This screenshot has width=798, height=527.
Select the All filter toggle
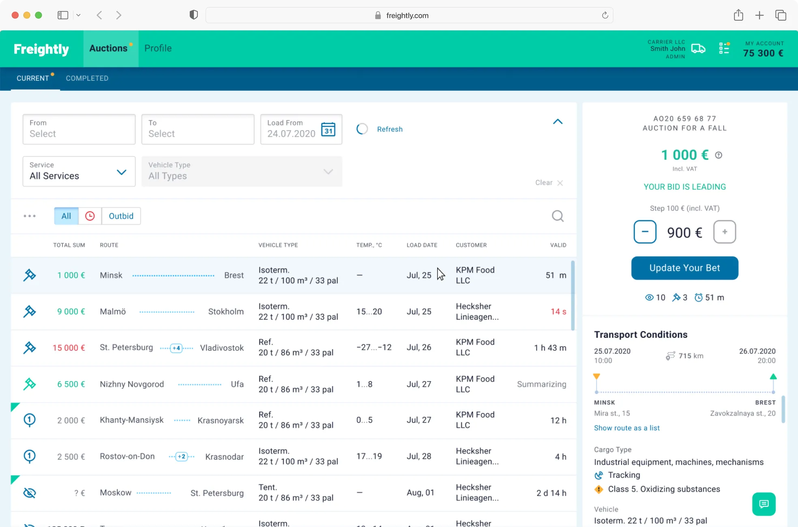(66, 216)
